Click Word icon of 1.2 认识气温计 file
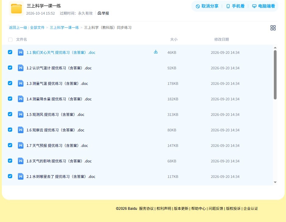Screen dimensions: 286x222 pos(21,68)
